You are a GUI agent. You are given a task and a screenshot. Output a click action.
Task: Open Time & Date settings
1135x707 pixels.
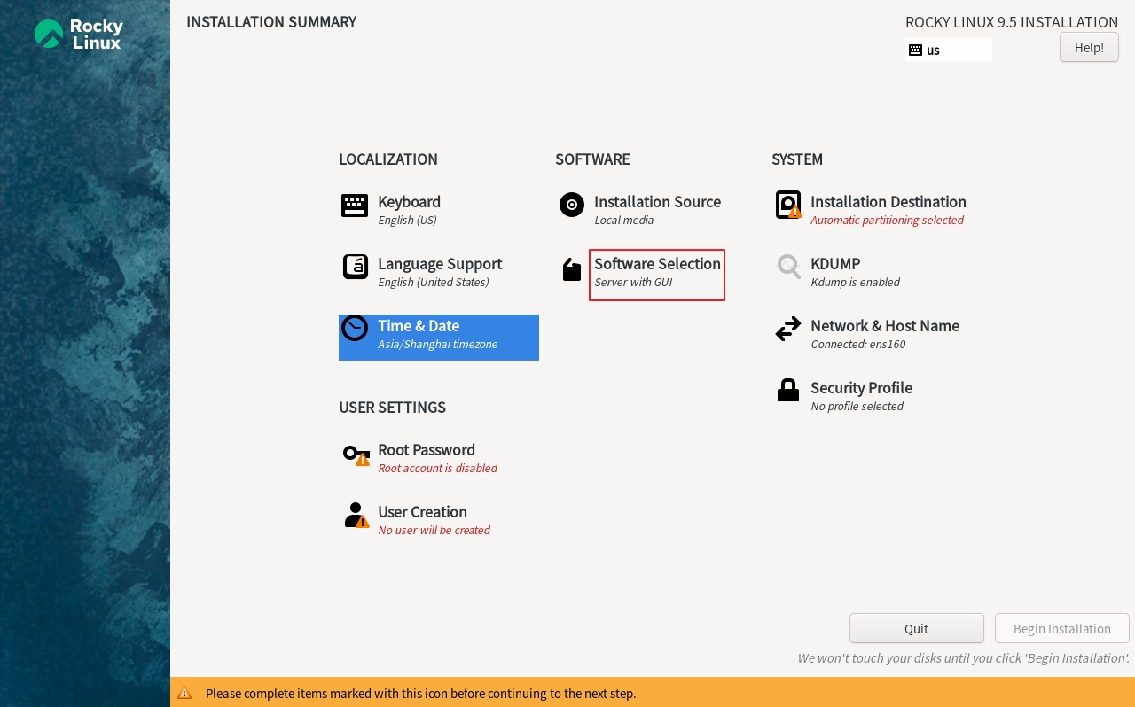(x=419, y=326)
